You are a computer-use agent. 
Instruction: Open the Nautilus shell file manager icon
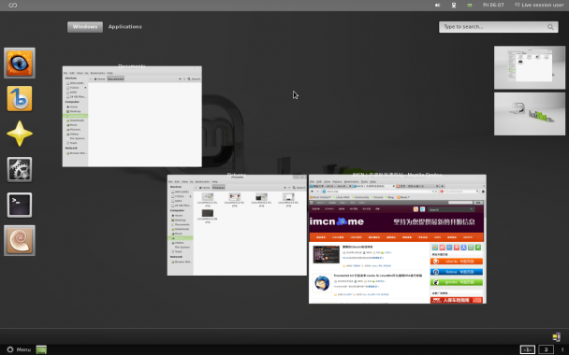point(20,240)
